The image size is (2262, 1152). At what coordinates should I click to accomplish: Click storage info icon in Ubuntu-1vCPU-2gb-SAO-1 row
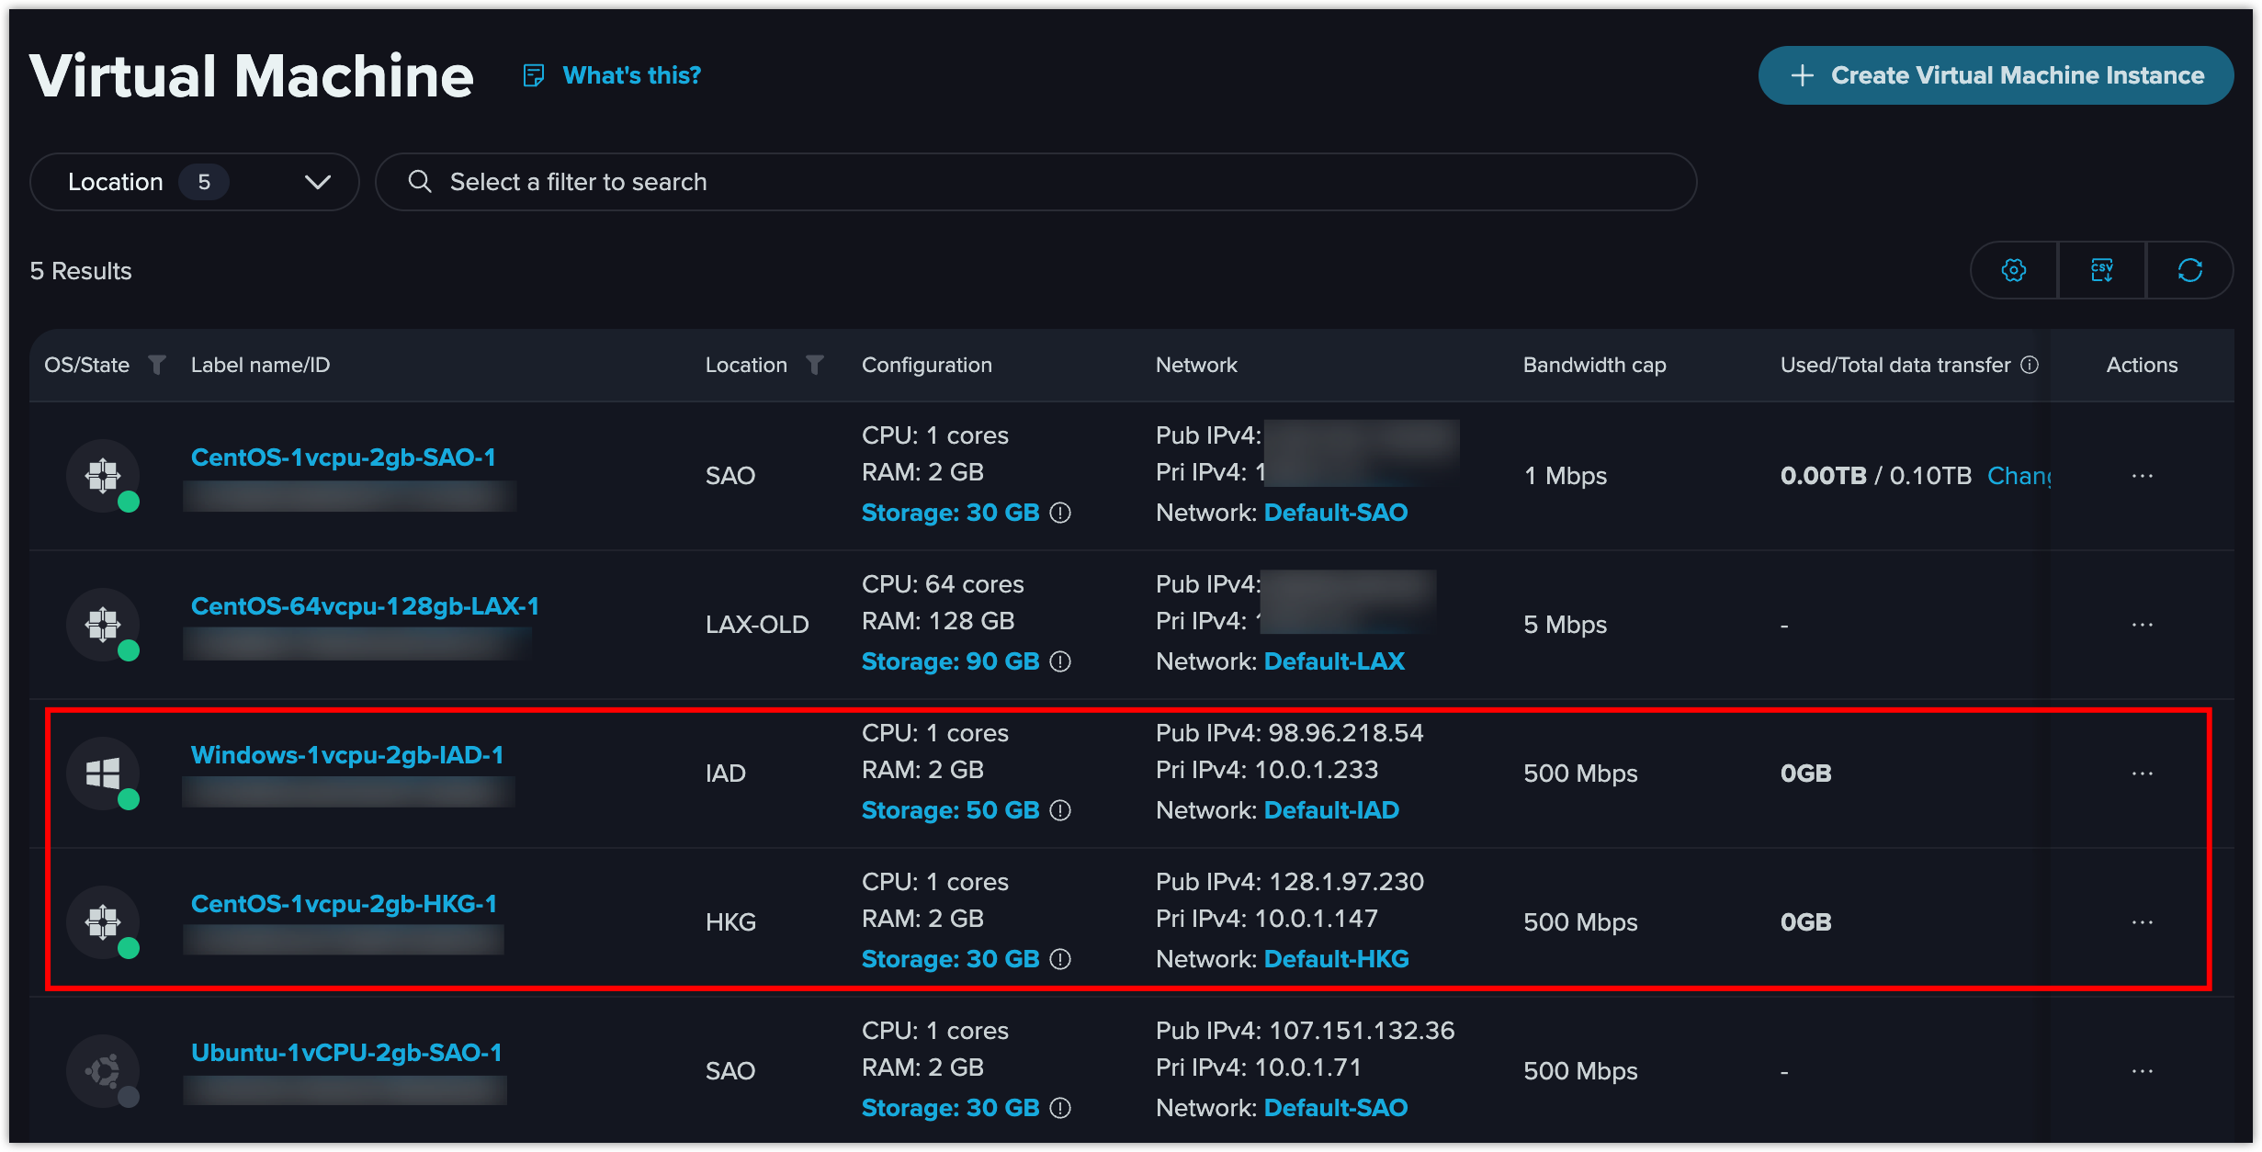(x=1060, y=1108)
